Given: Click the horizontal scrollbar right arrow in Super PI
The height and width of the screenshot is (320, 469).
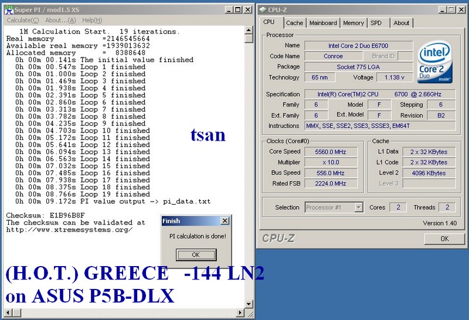Looking at the screenshot, I should (240, 313).
